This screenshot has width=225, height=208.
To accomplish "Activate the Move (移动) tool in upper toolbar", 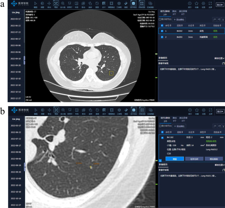I will point(49,4).
